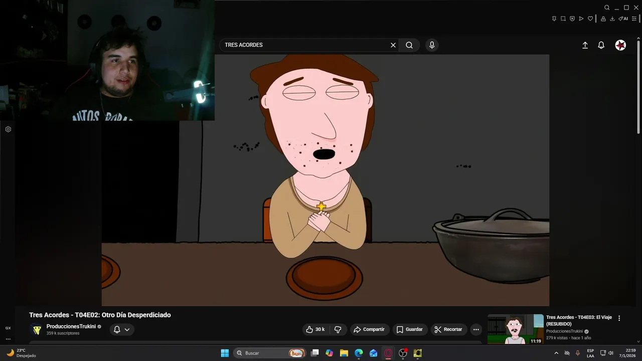Open the snapshot selection tool icon
Screen dimensions: 642x361
pos(563,19)
